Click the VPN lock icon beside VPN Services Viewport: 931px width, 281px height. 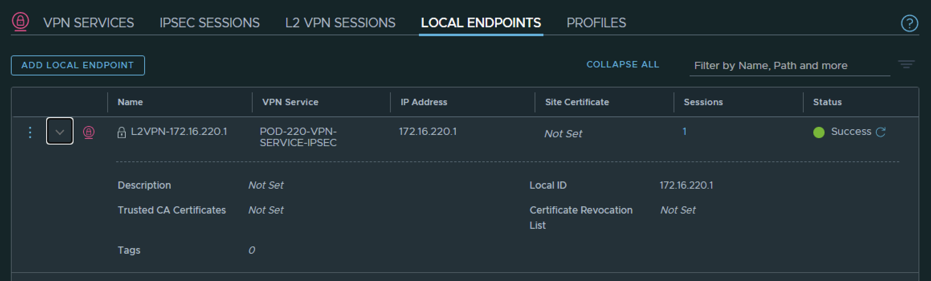click(20, 21)
